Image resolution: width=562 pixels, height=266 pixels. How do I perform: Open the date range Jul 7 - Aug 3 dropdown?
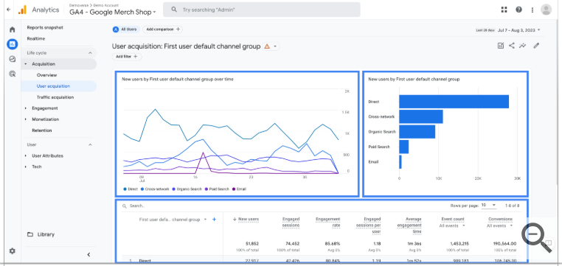pos(518,30)
